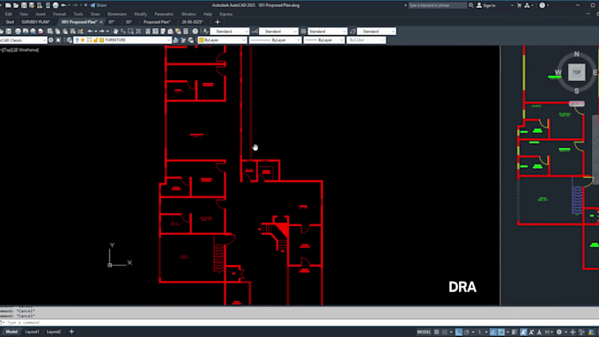Click the TOP face of the ViewCube

[576, 72]
